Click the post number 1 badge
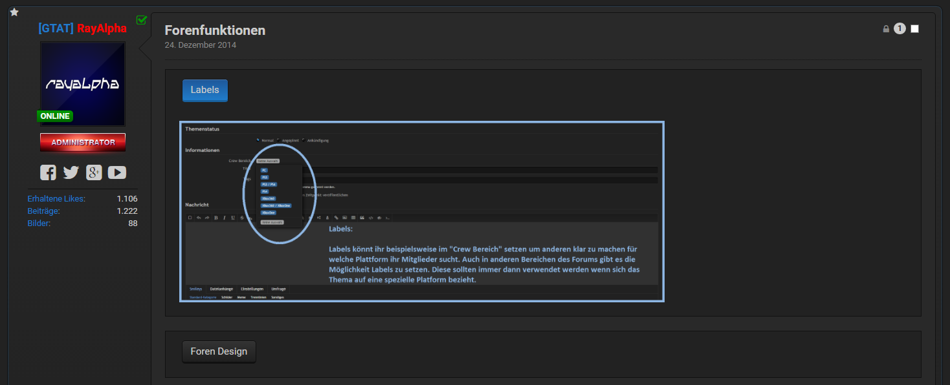This screenshot has width=950, height=385. coord(900,28)
